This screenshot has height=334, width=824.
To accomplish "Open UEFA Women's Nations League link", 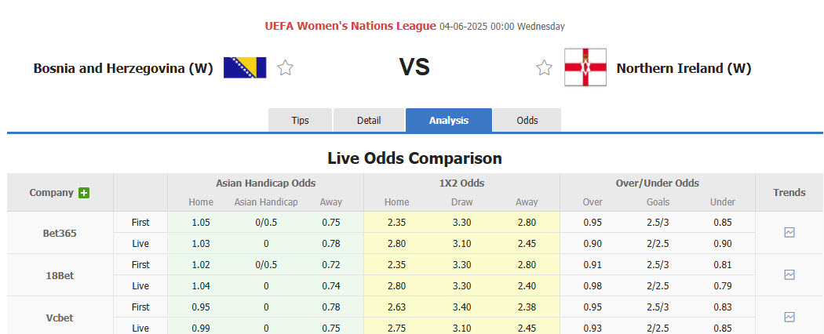I will coord(350,26).
